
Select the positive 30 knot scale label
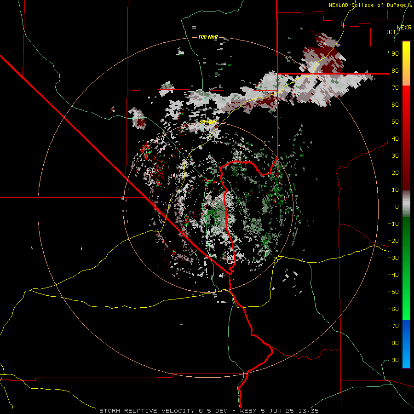point(395,156)
